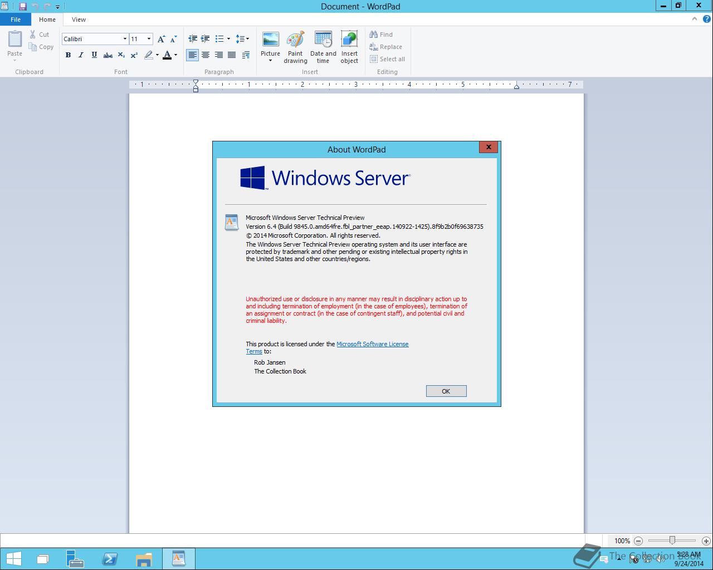Screen dimensions: 713x570
Task: Select Align text left
Action: click(193, 55)
